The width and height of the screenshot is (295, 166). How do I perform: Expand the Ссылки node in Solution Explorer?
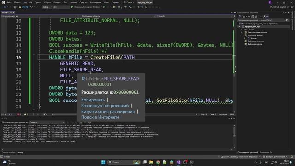coord(242,30)
